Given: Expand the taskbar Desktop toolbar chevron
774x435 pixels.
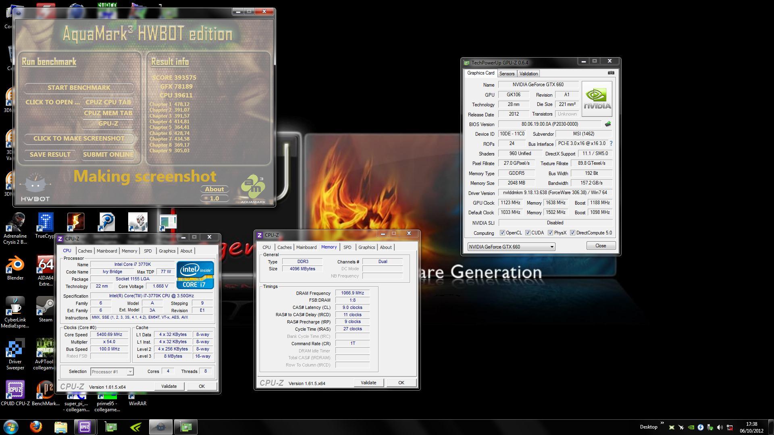Looking at the screenshot, I should click(x=662, y=423).
